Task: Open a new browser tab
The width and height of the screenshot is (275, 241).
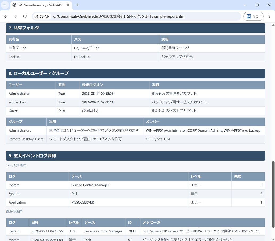Action: [x=77, y=5]
